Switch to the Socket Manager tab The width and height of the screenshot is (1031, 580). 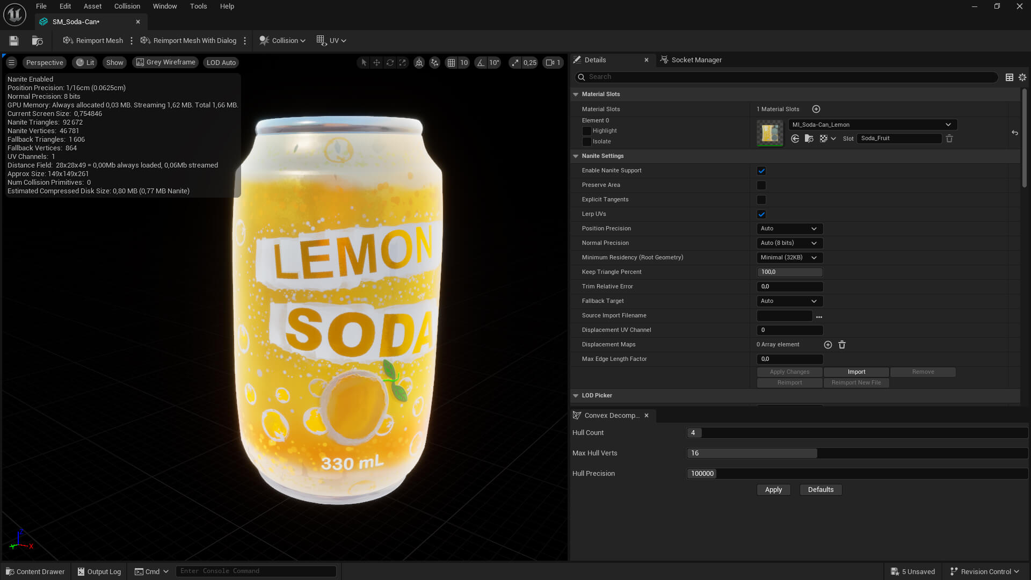[x=696, y=60]
